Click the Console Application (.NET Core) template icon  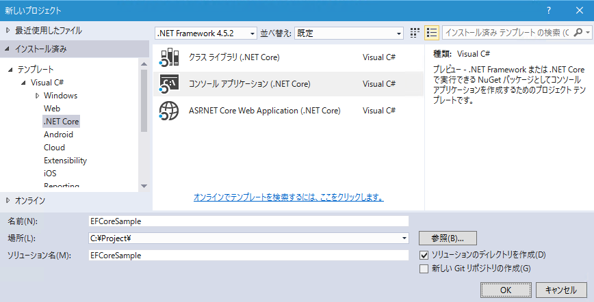(x=169, y=83)
